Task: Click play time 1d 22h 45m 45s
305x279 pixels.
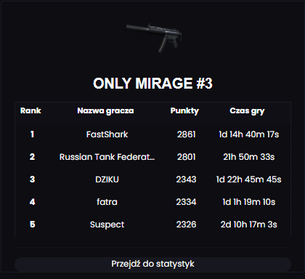Action: 249,179
